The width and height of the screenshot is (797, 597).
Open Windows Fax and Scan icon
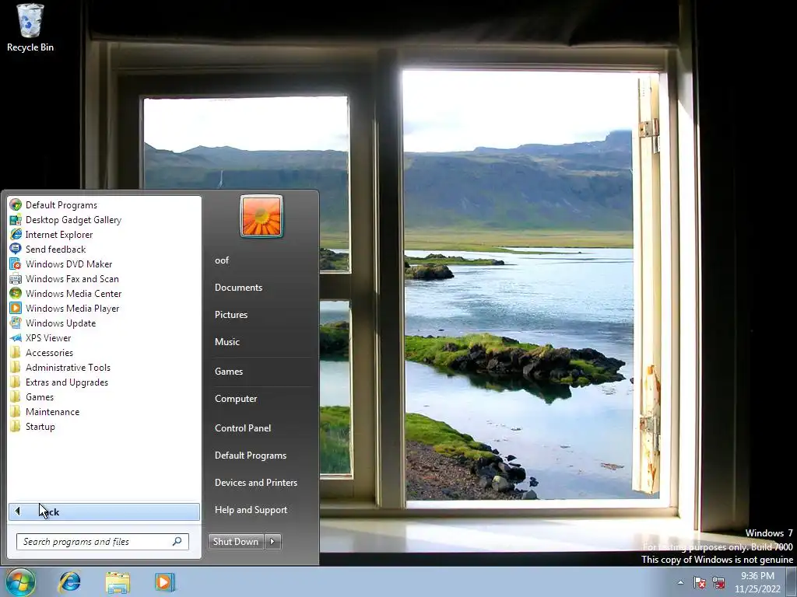pos(16,279)
